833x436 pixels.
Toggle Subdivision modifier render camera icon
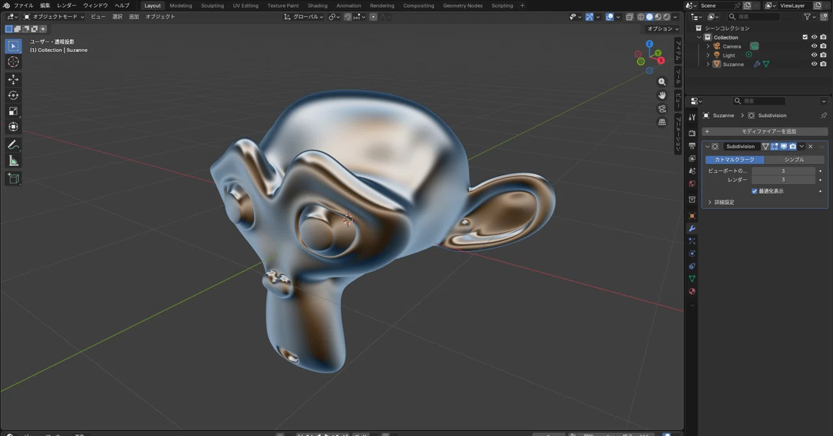click(793, 146)
